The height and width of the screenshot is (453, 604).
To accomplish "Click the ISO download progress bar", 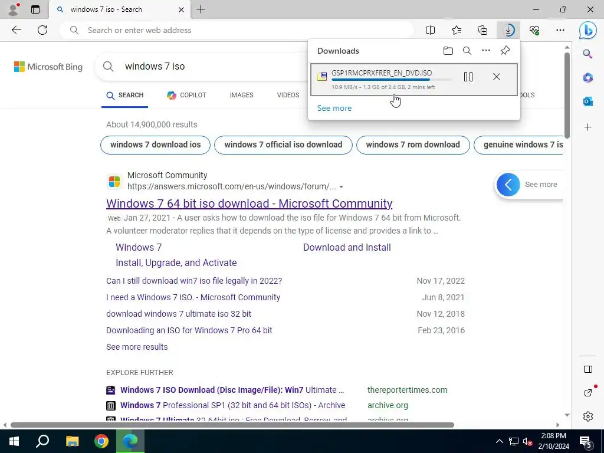I will click(x=392, y=80).
